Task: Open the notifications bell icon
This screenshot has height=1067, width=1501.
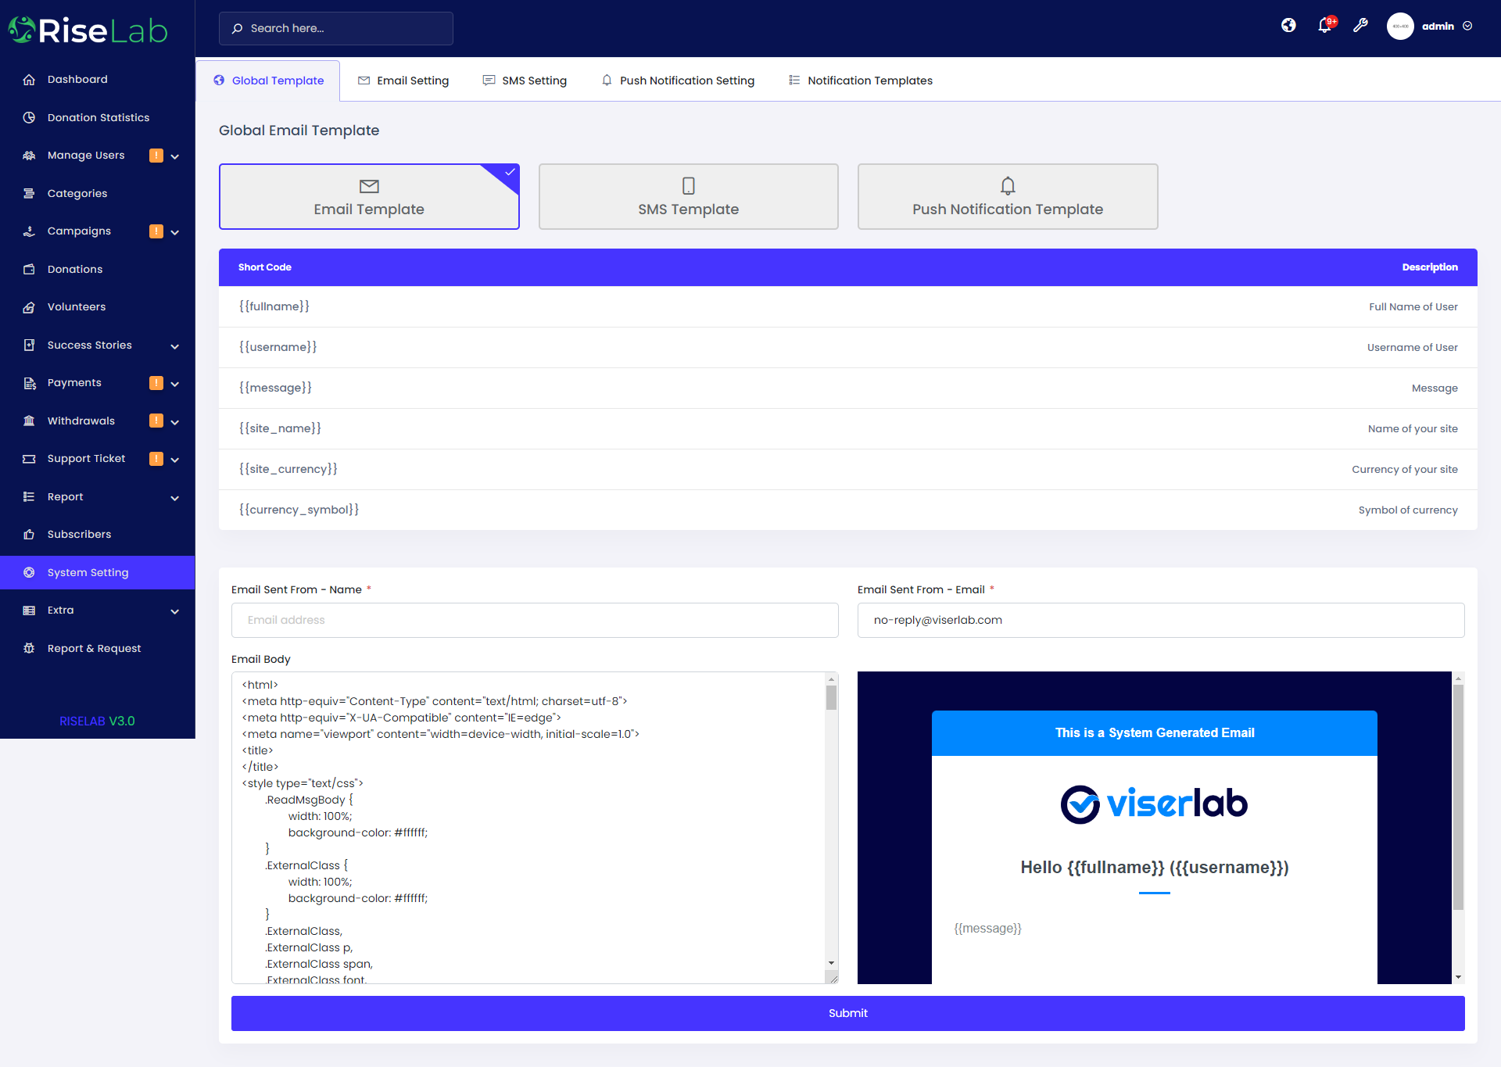Action: 1324,26
